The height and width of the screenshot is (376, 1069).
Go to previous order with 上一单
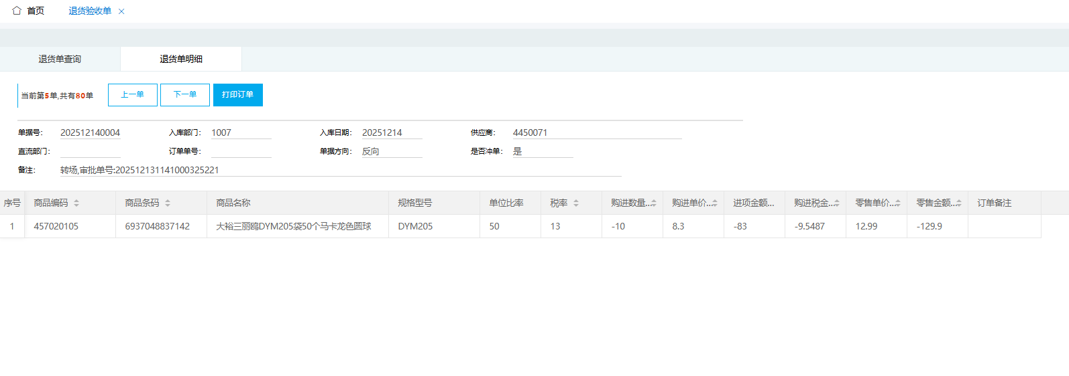point(132,95)
